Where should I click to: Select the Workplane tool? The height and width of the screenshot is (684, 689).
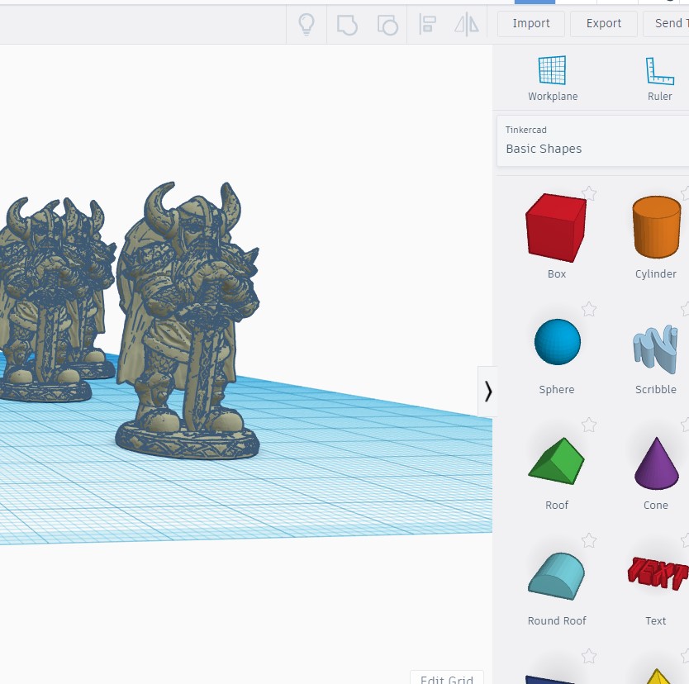pos(553,78)
